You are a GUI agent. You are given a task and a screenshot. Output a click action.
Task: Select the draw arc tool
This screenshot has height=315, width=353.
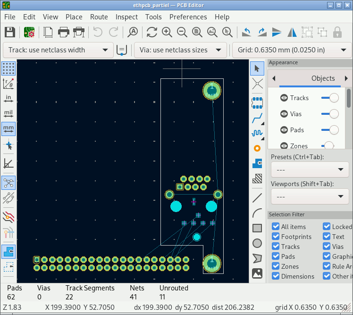pyautogui.click(x=257, y=213)
